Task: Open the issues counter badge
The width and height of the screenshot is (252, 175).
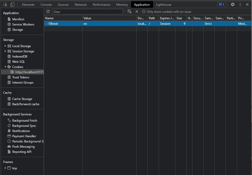Action: 221,5
